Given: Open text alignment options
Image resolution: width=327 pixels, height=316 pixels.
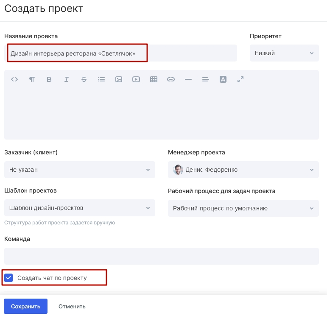Looking at the screenshot, I should pos(206,79).
